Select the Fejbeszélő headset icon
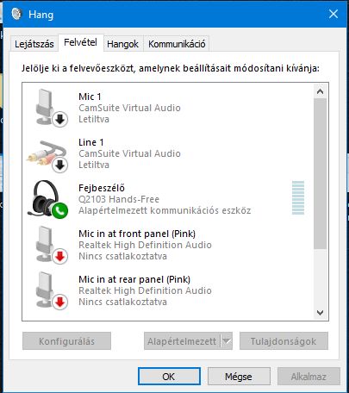The height and width of the screenshot is (393, 349). pos(47,199)
